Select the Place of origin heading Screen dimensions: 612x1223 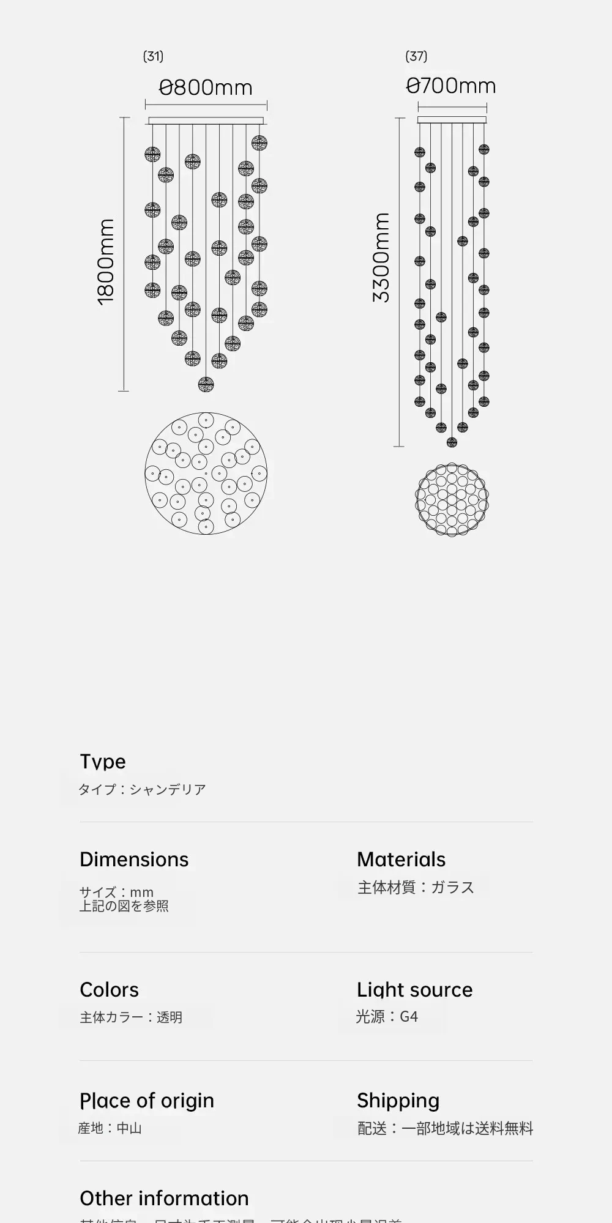(x=147, y=1100)
